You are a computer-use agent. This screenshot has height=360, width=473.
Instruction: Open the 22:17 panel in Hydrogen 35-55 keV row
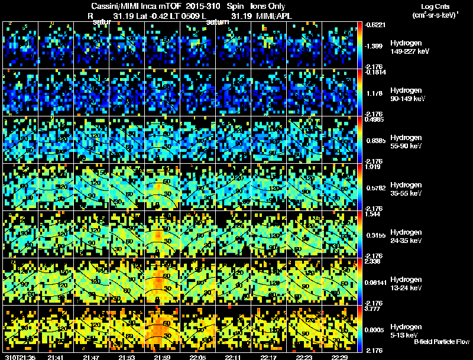click(x=269, y=187)
